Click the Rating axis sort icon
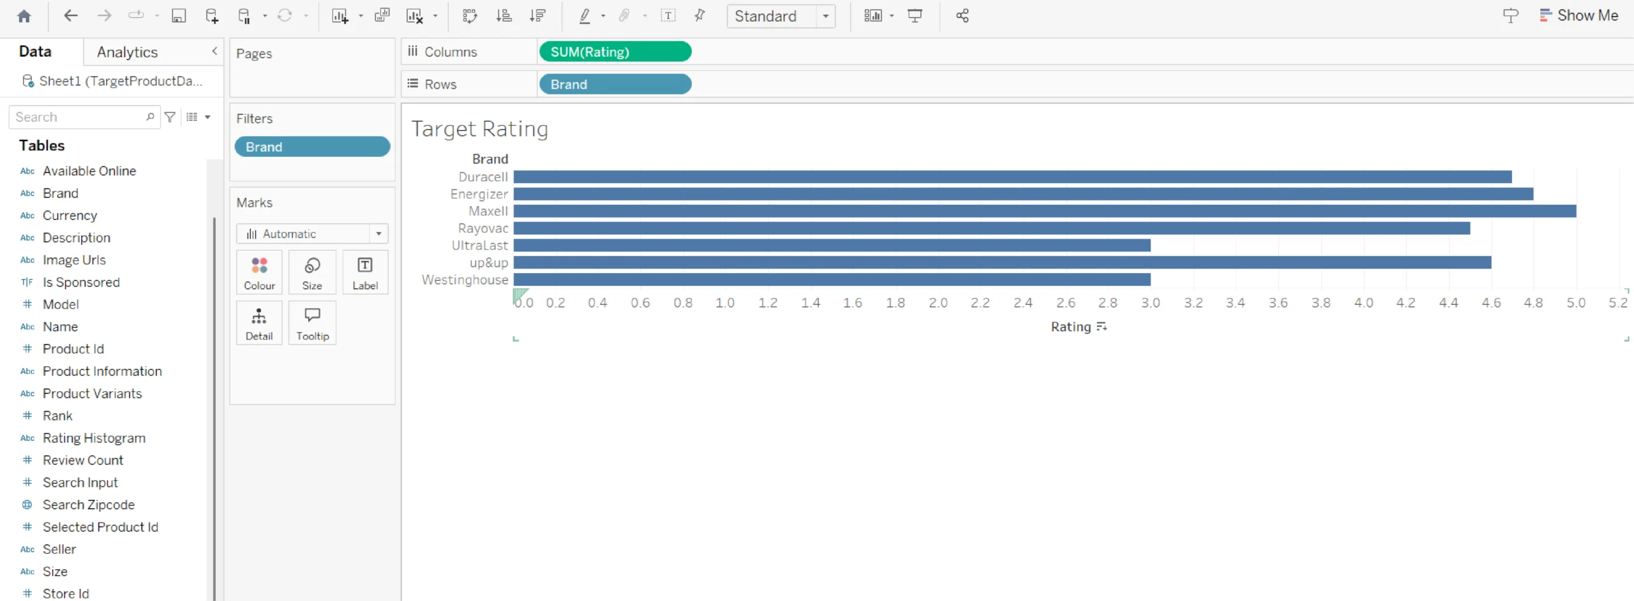Image resolution: width=1634 pixels, height=601 pixels. (1102, 327)
